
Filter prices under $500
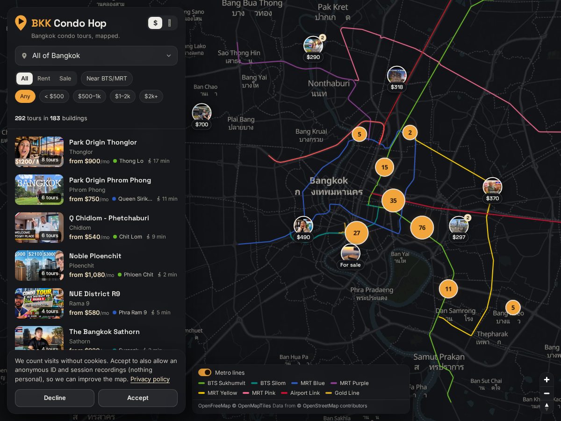tap(54, 96)
